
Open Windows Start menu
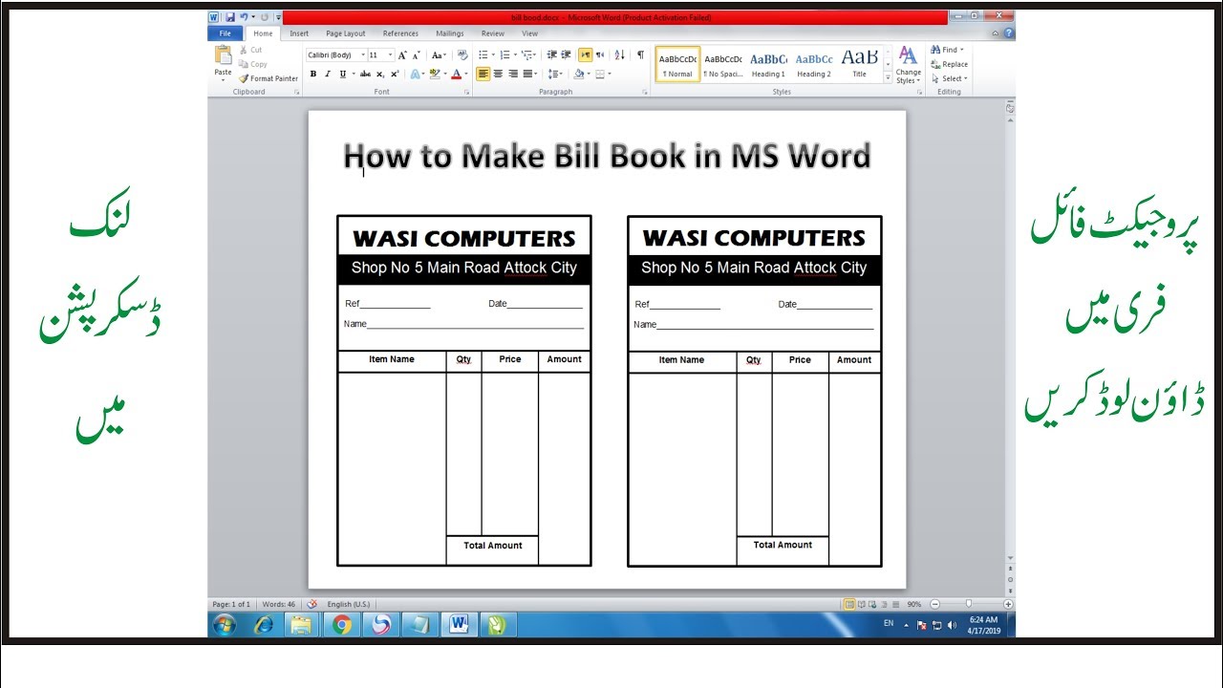click(x=225, y=625)
